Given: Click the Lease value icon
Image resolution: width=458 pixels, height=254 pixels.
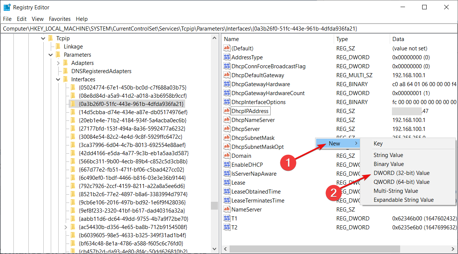Looking at the screenshot, I should coord(227,182).
